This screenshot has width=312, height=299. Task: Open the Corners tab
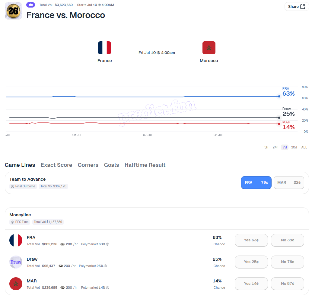(x=88, y=165)
